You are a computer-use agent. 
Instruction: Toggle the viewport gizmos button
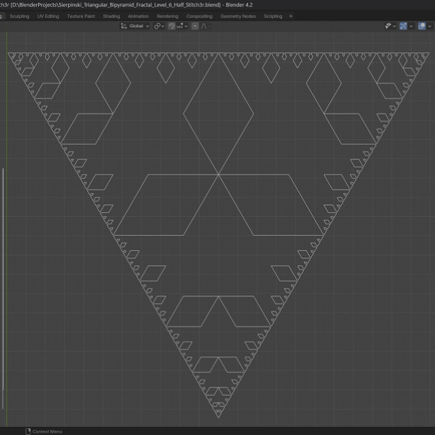(404, 26)
